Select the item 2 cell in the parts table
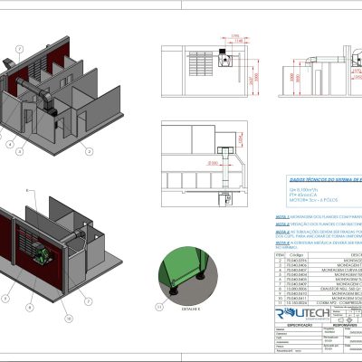 tap(280, 260)
